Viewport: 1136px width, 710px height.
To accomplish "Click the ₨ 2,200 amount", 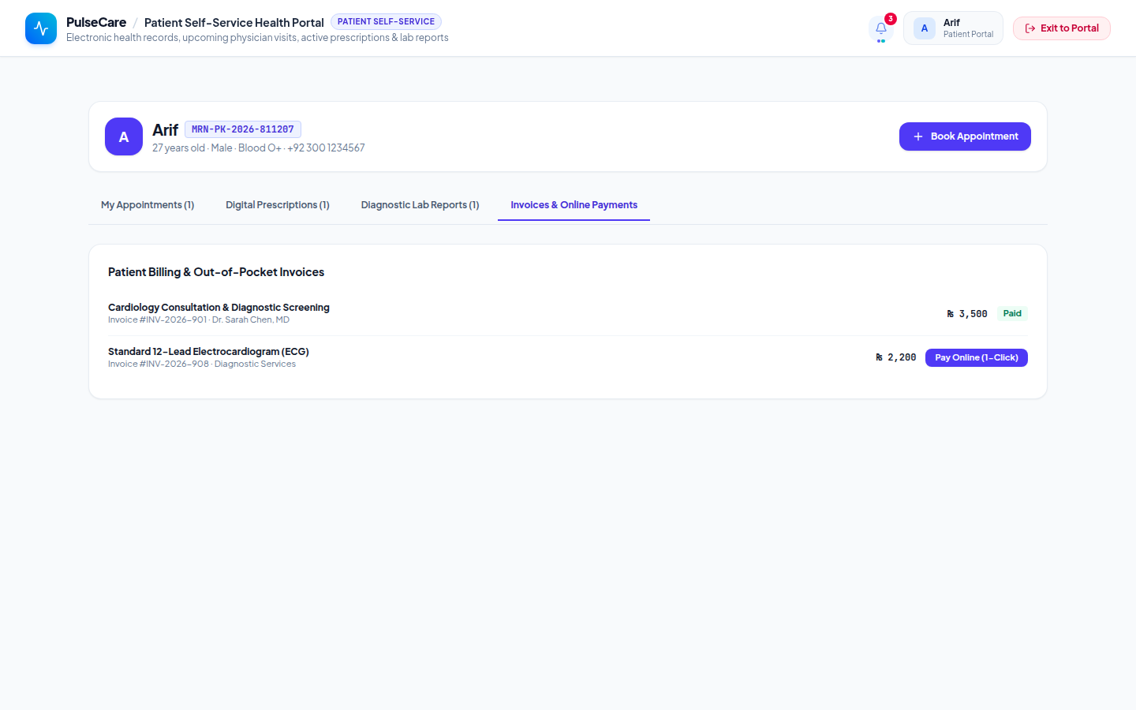I will click(896, 357).
